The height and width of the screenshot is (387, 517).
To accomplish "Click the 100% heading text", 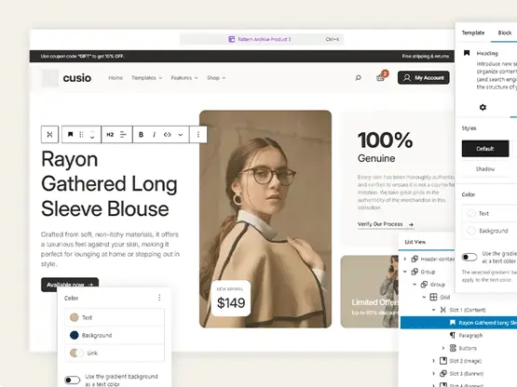I will (385, 140).
